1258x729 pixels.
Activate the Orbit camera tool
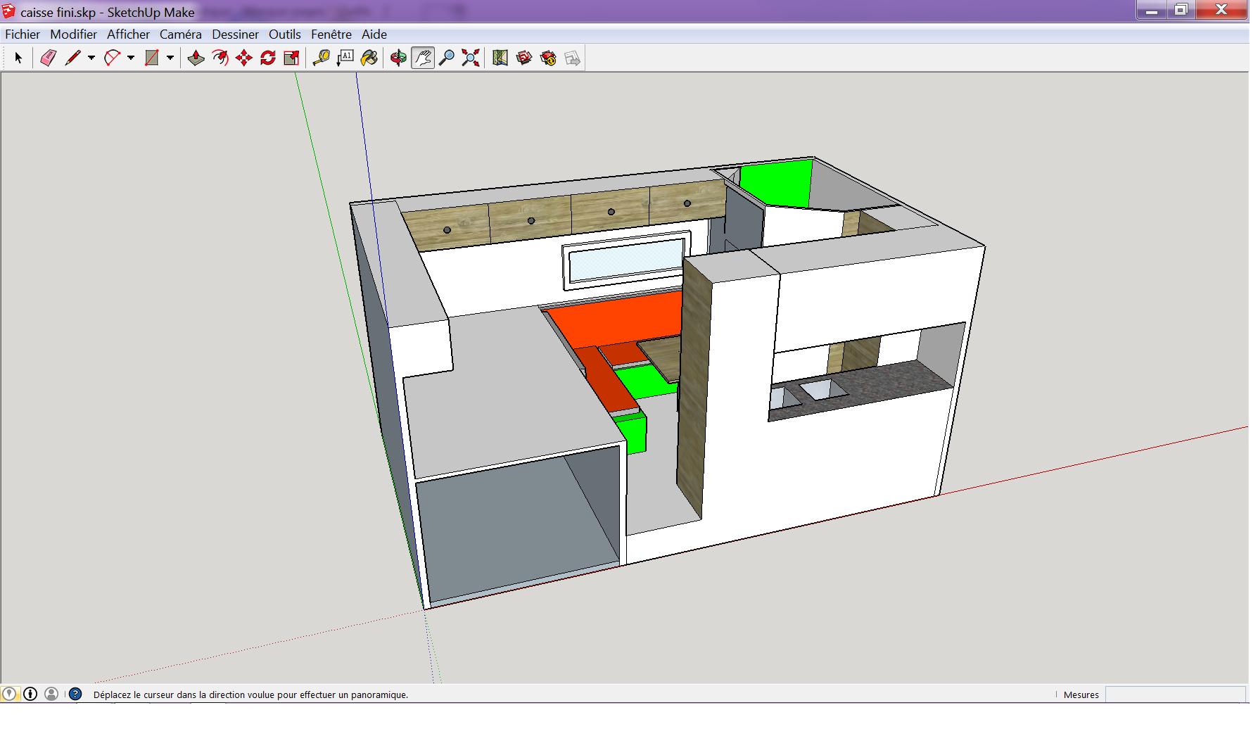pos(398,58)
